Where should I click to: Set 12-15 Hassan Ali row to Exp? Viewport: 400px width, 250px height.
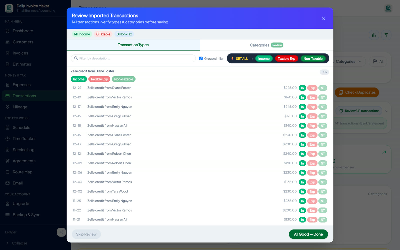click(x=312, y=126)
